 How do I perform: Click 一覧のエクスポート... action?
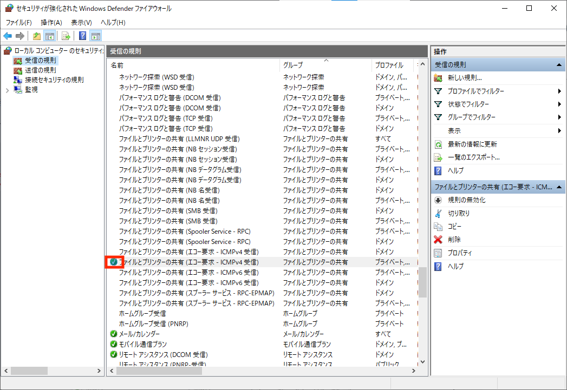(474, 157)
